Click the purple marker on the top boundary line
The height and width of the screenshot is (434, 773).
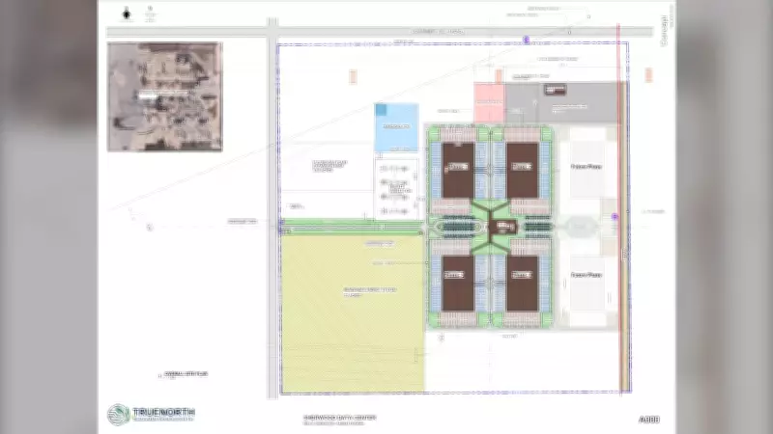point(526,40)
